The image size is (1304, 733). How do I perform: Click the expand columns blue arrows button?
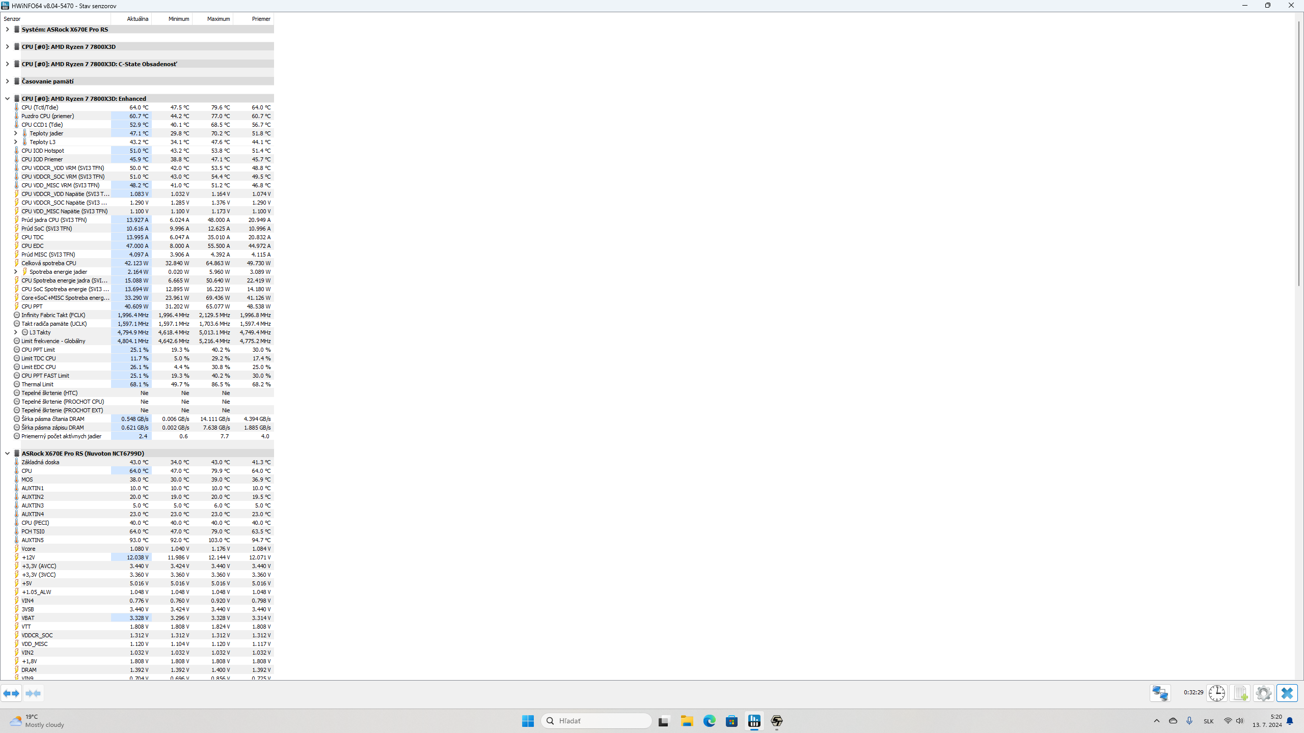coord(11,693)
